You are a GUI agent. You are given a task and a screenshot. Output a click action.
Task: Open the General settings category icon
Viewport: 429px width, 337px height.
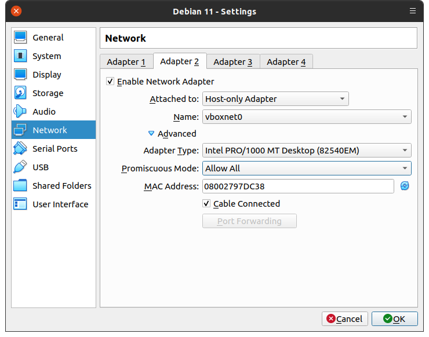click(20, 38)
